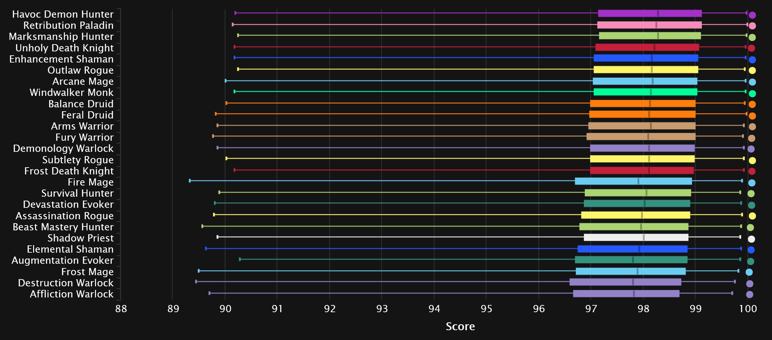Select the Frost Mage label
Screen dimensions: 772x340
click(87, 272)
